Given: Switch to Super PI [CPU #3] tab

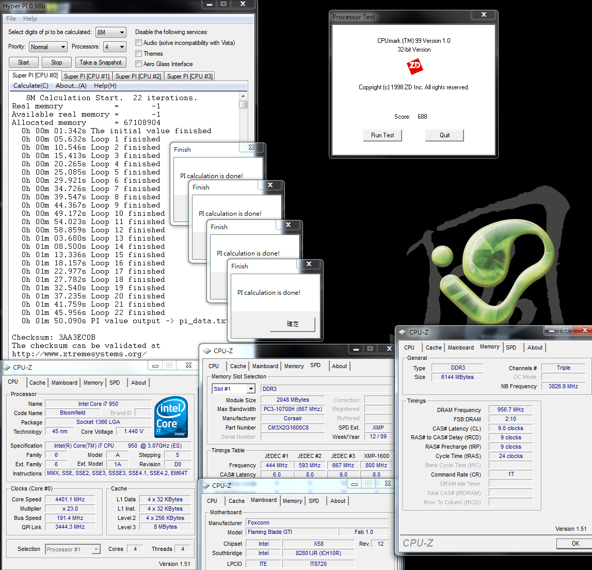Looking at the screenshot, I should pos(190,76).
